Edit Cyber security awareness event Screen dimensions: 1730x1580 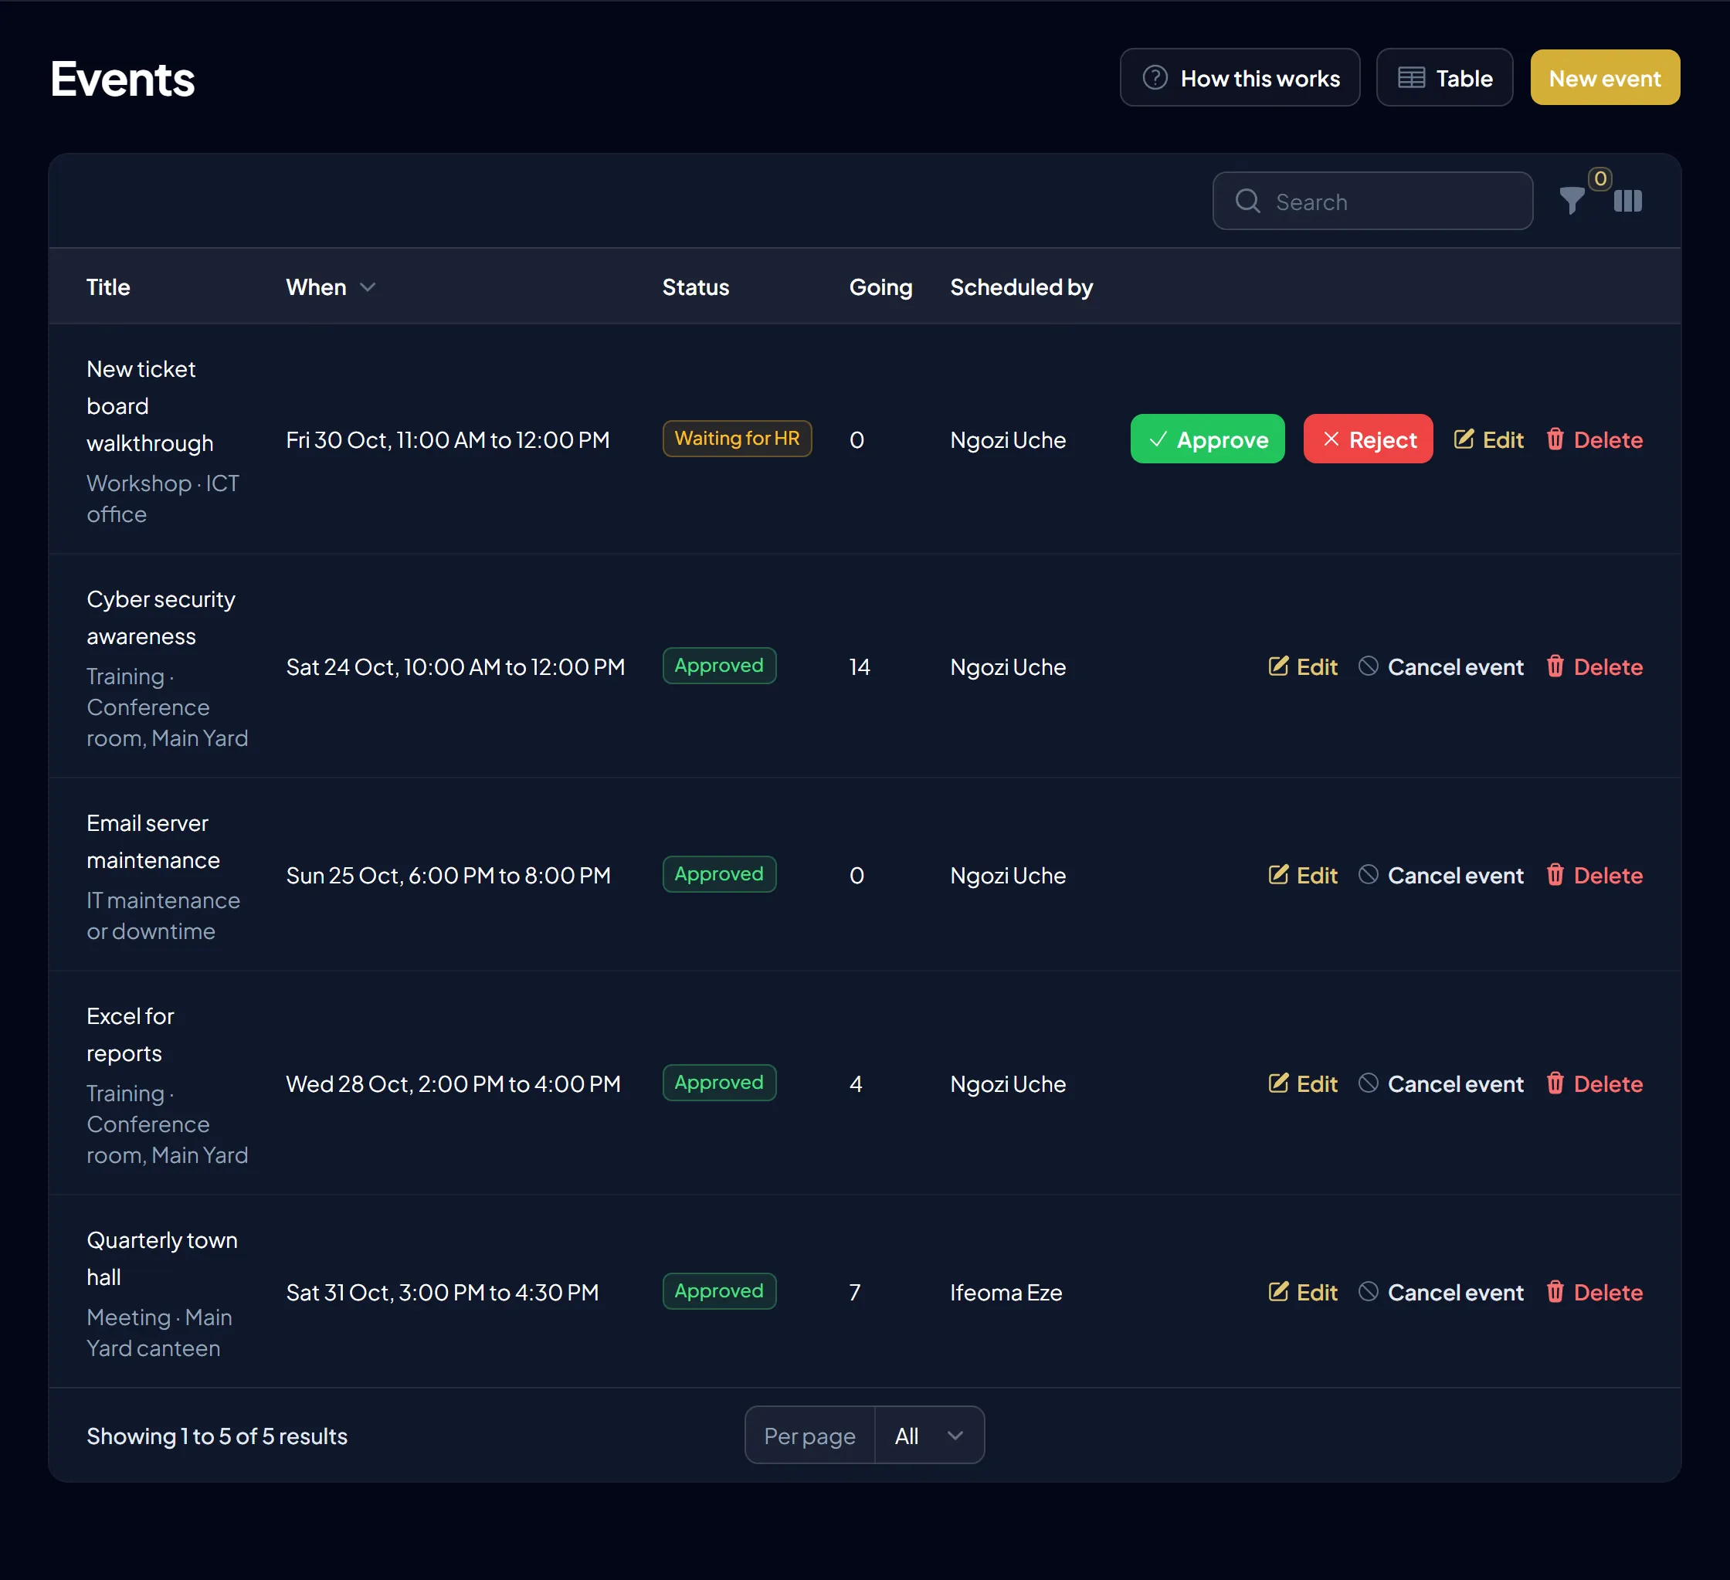[1302, 666]
